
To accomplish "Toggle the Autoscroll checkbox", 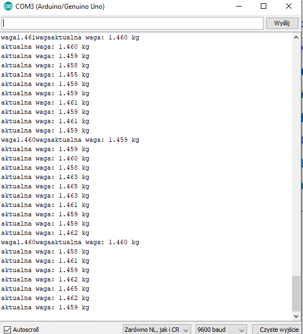I will click(7, 330).
